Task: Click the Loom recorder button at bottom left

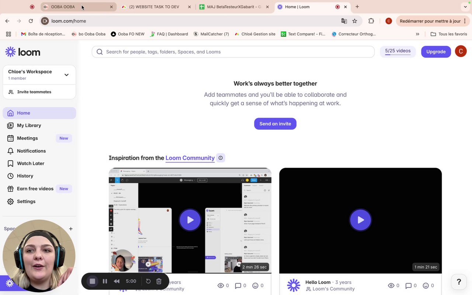Action: [10, 283]
